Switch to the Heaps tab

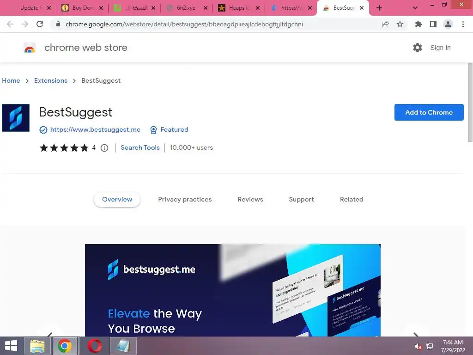click(238, 8)
